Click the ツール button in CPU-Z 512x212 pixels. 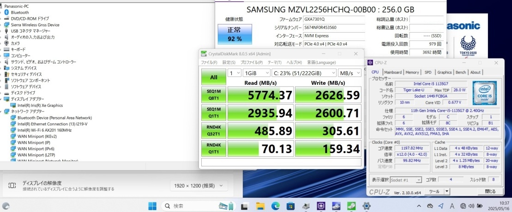point(434,191)
